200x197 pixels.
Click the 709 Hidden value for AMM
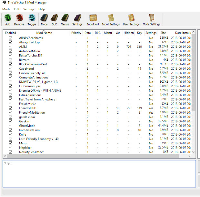129,47
